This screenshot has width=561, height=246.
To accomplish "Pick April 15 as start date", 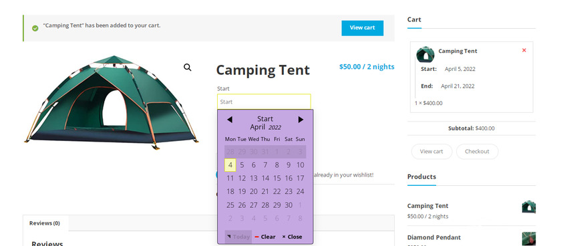I will point(277,178).
